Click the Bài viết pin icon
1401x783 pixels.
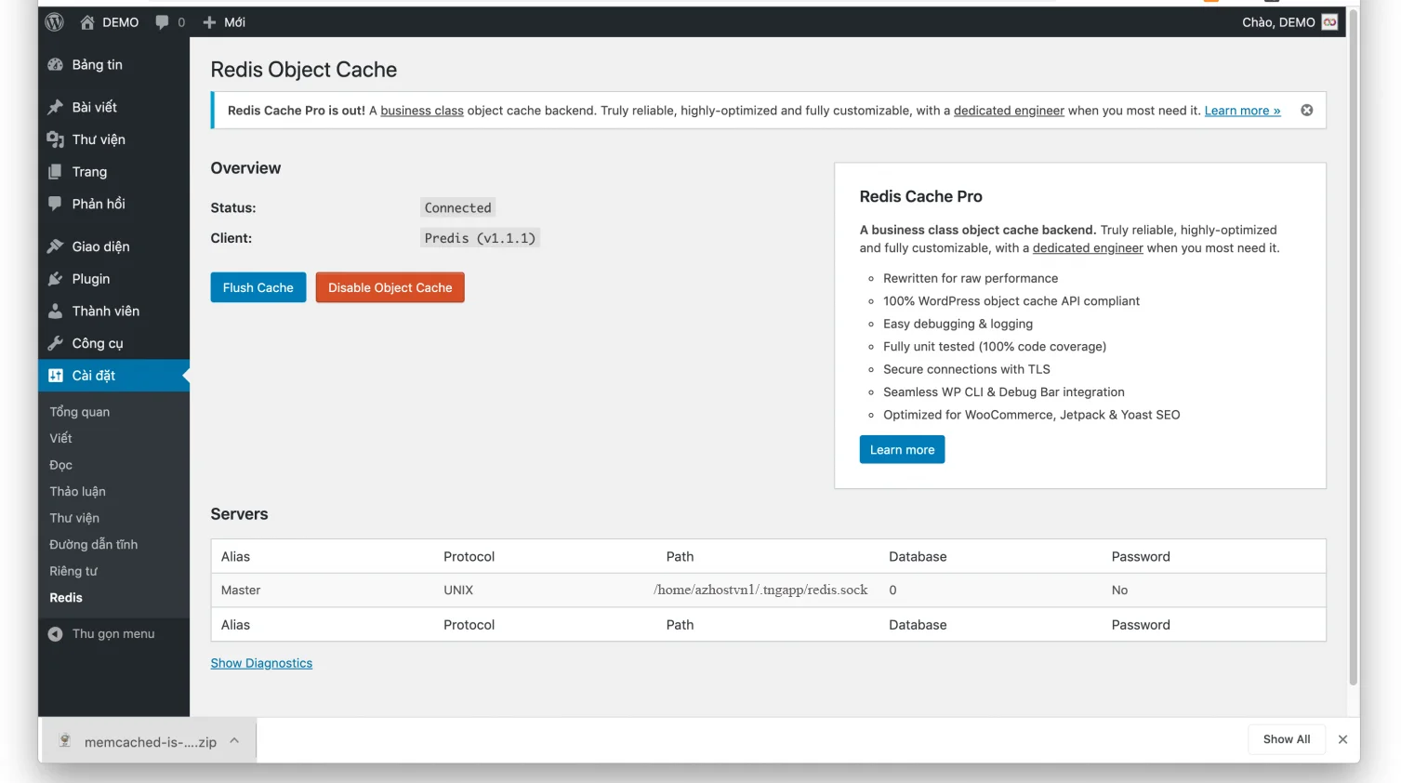tap(56, 107)
